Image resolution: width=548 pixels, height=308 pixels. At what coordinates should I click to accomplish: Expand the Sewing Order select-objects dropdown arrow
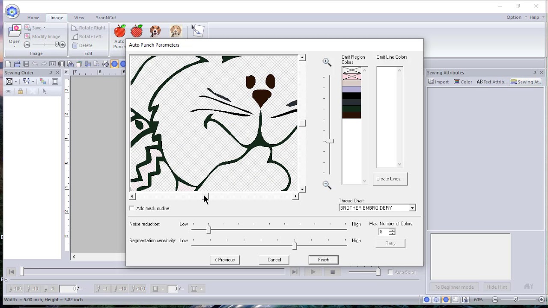pos(33,82)
